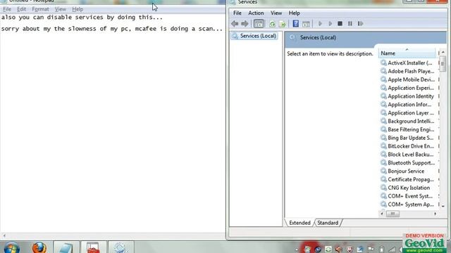Click Notepad horizontal scroll-left arrow
Image resolution: width=451 pixels, height=253 pixels.
[4, 236]
